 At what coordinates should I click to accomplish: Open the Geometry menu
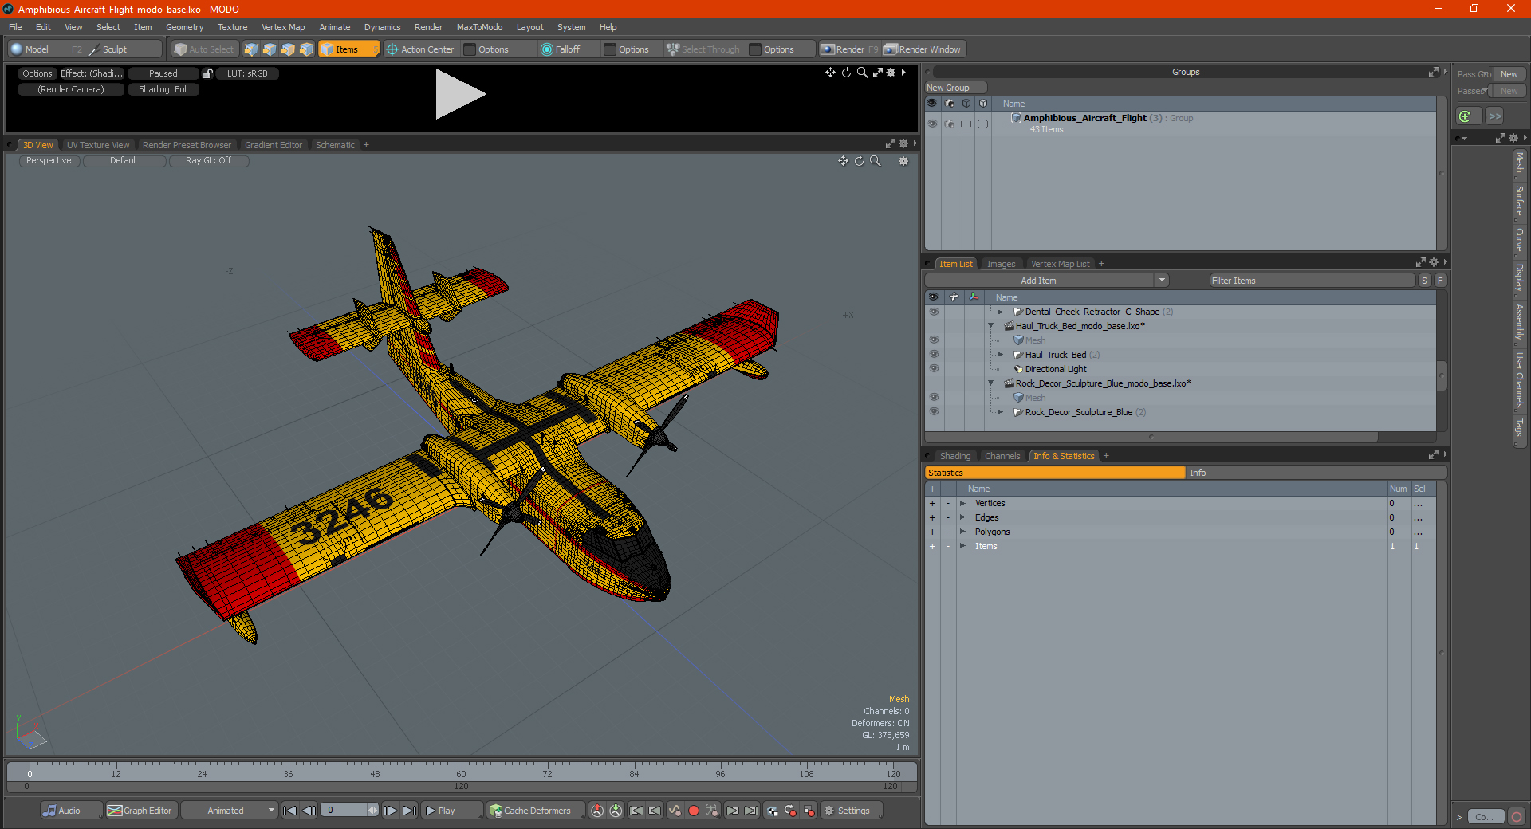(x=184, y=27)
